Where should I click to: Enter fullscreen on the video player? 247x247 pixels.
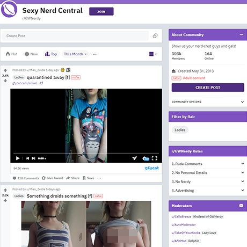[155, 158]
